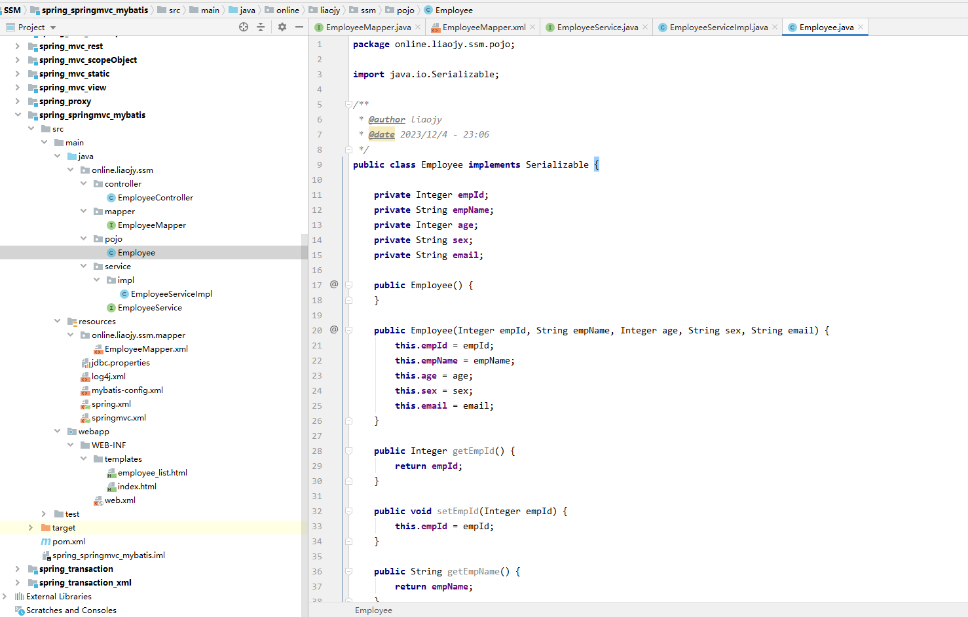
Task: Fold the getEmpId method at line 28
Action: [348, 451]
